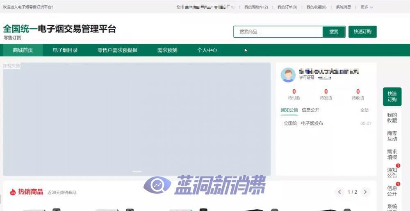Switch to 信息公开 tab
Screen dimensions: 410x211
[311, 110]
